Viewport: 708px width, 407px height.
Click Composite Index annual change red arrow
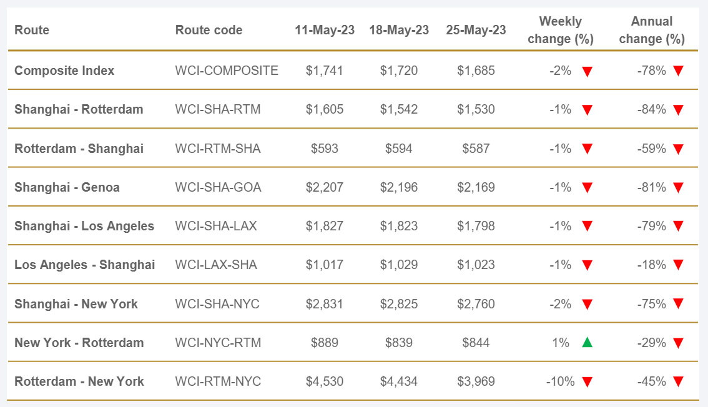coord(678,71)
